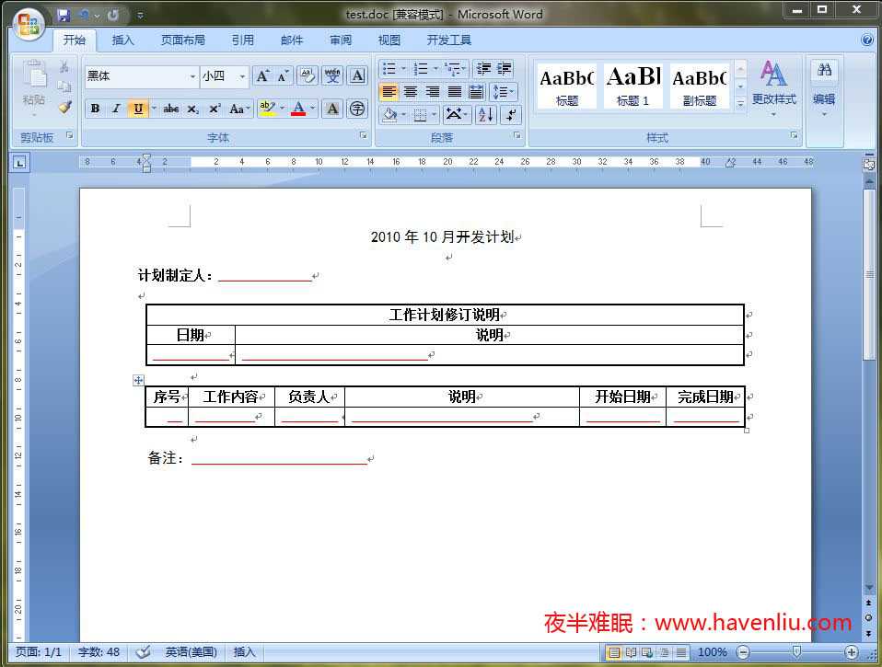Expand styles gallery more arrow
882x667 pixels.
click(740, 103)
